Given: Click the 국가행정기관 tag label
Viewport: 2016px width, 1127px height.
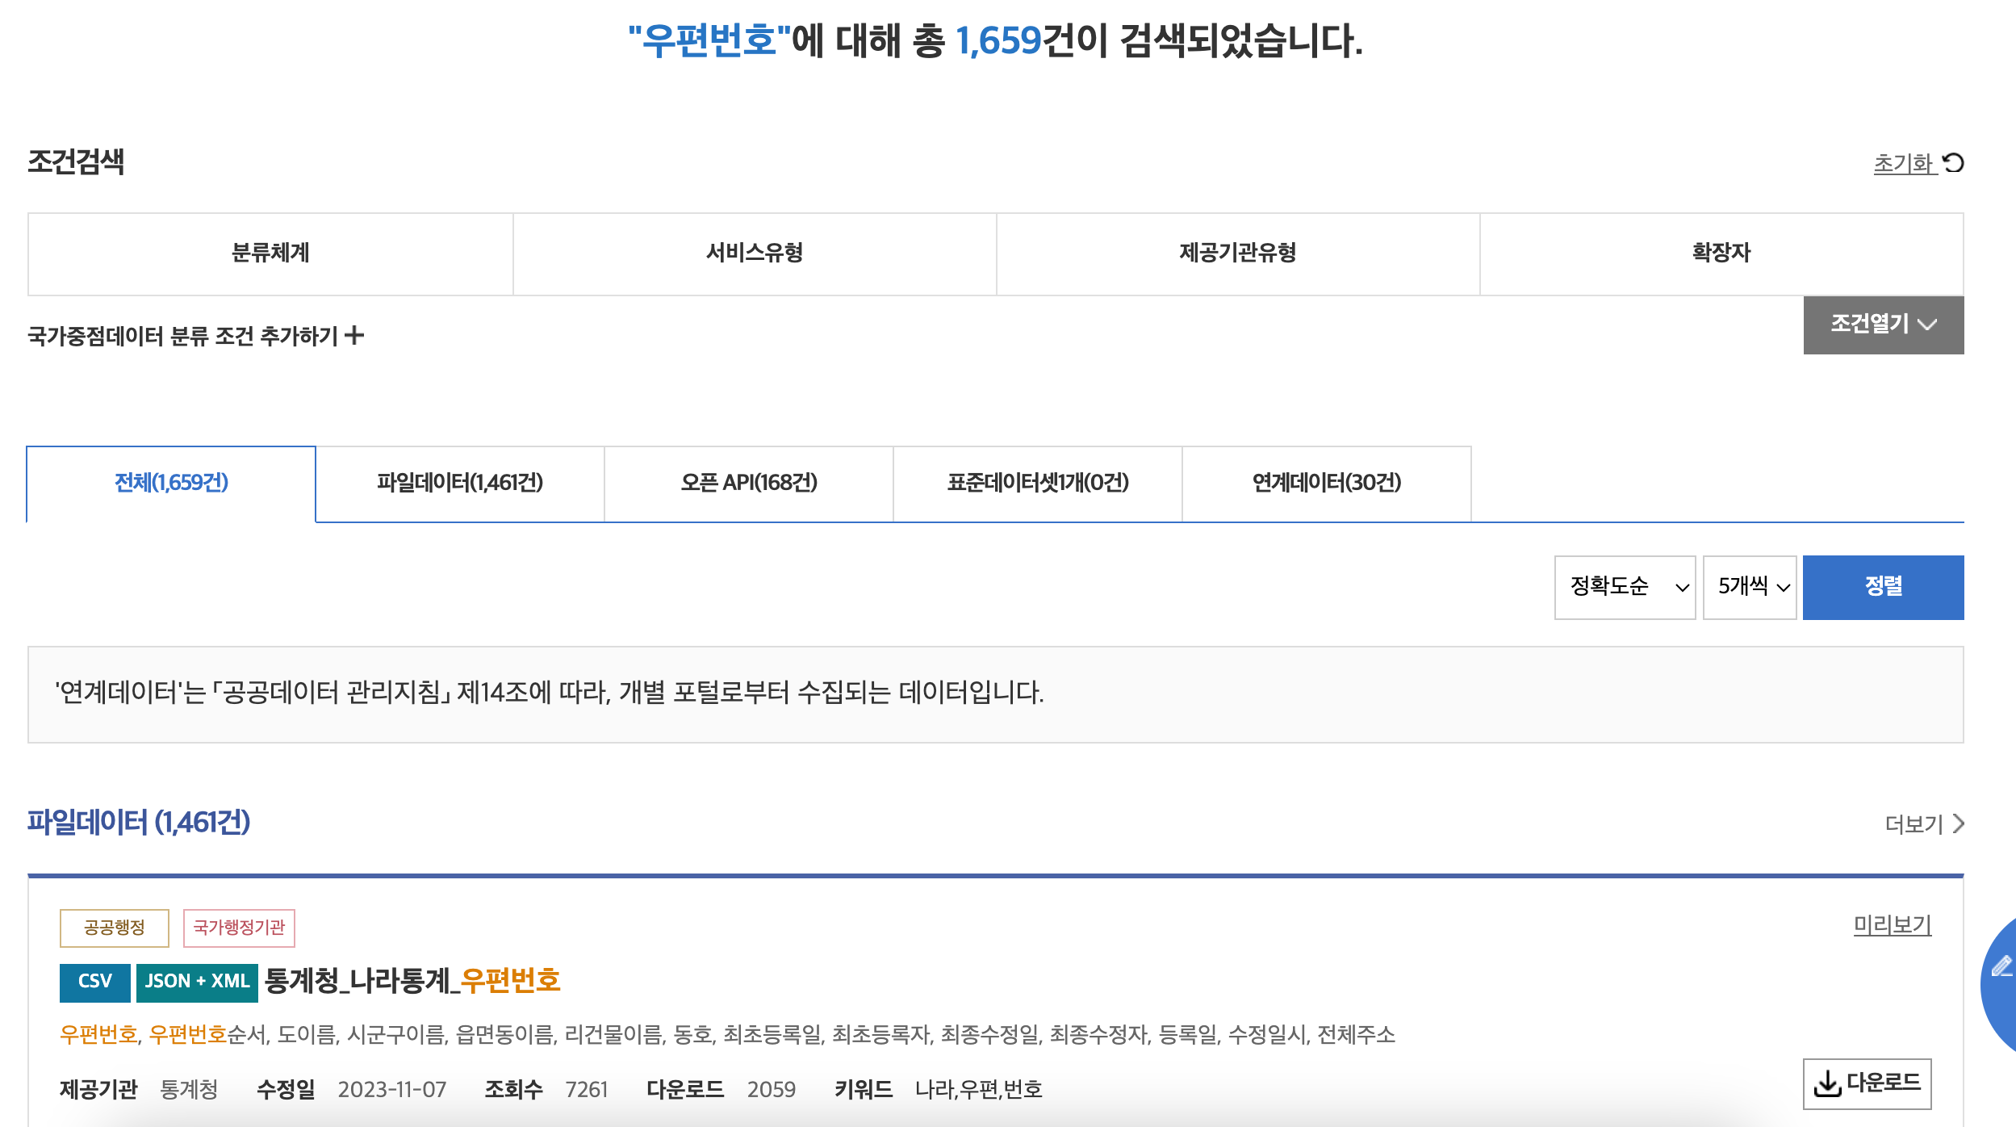Looking at the screenshot, I should 239,928.
